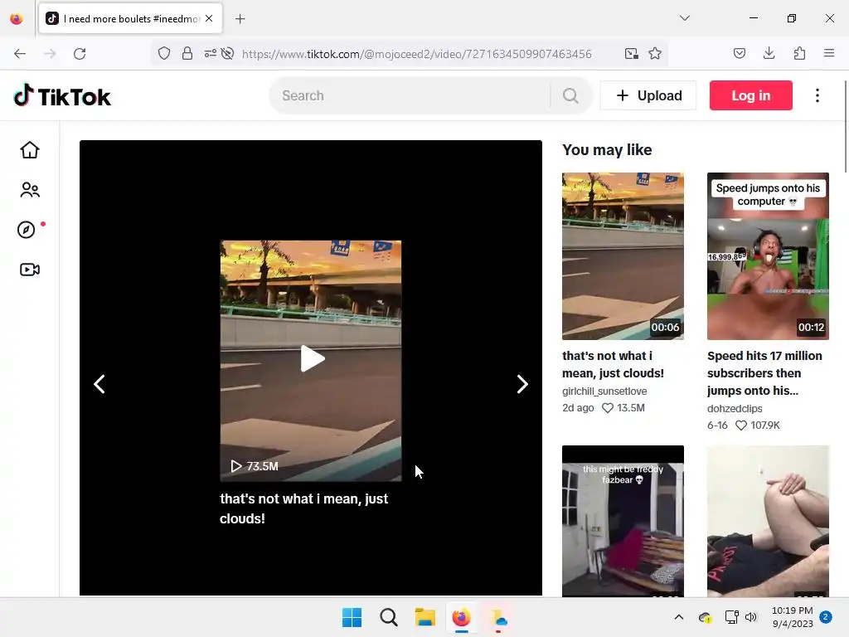Open the Explore compass icon
This screenshot has width=849, height=637.
tap(26, 230)
